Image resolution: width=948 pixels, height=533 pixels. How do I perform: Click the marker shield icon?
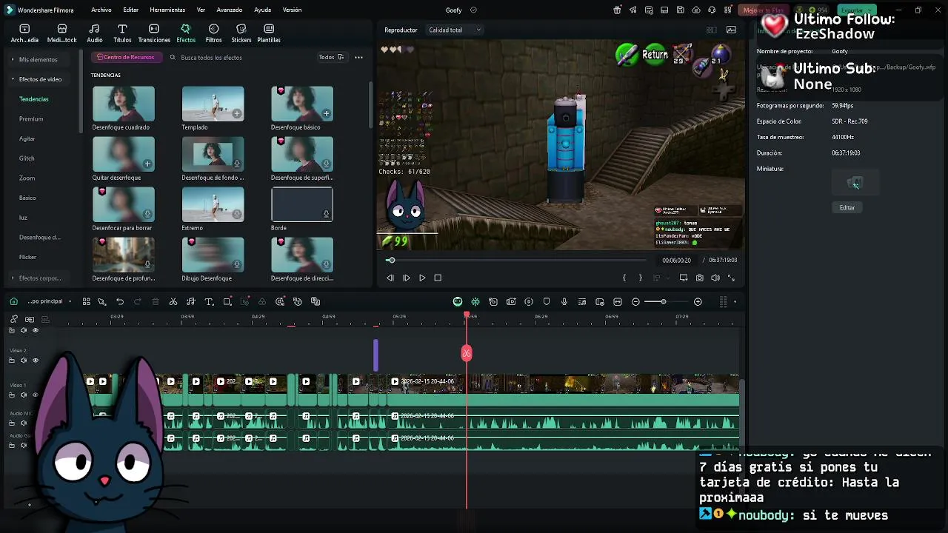547,301
